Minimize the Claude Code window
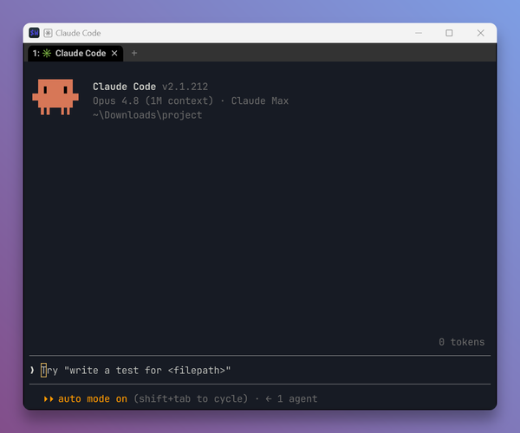Image resolution: width=520 pixels, height=433 pixels. coord(419,33)
